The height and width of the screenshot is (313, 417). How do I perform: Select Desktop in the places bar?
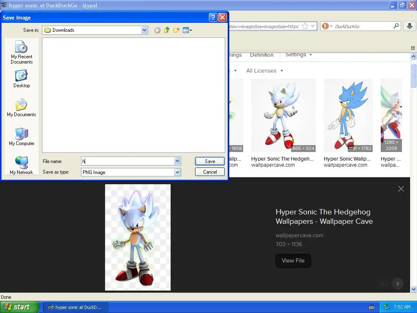(x=22, y=79)
